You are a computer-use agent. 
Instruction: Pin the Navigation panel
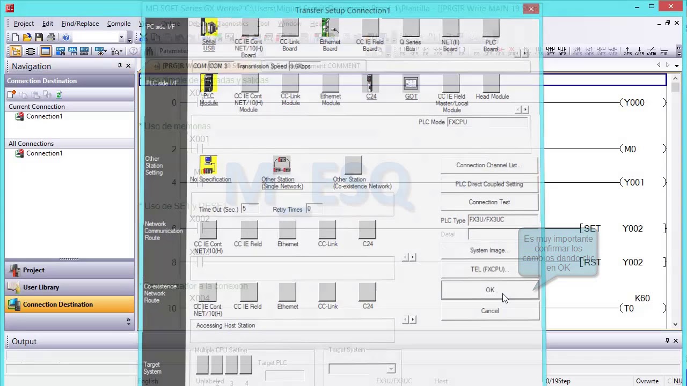coord(120,66)
